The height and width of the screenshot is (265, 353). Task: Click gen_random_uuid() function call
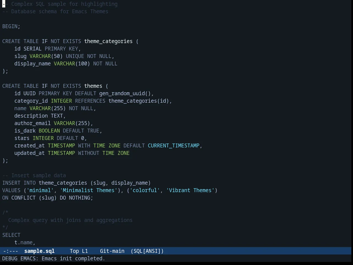tap(125, 93)
